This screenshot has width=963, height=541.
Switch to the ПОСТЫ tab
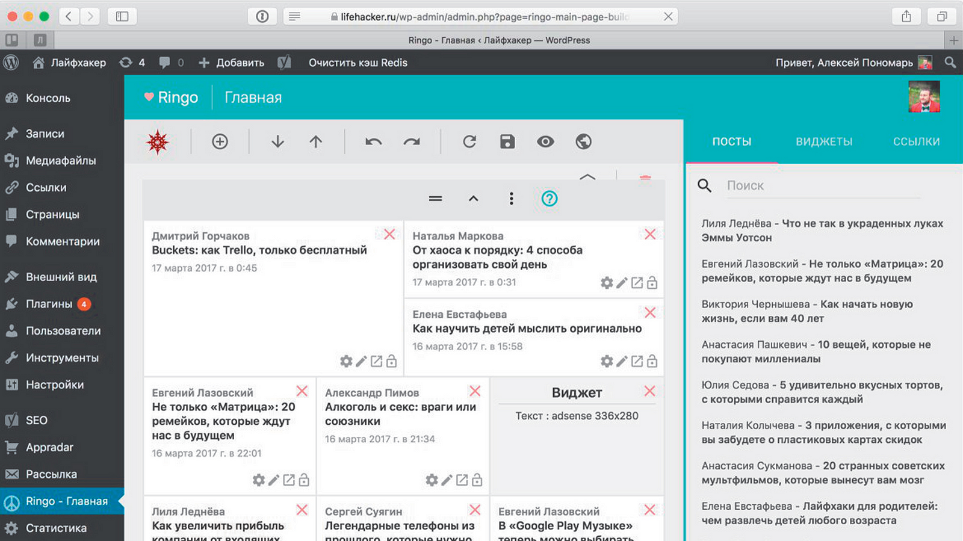coord(732,141)
